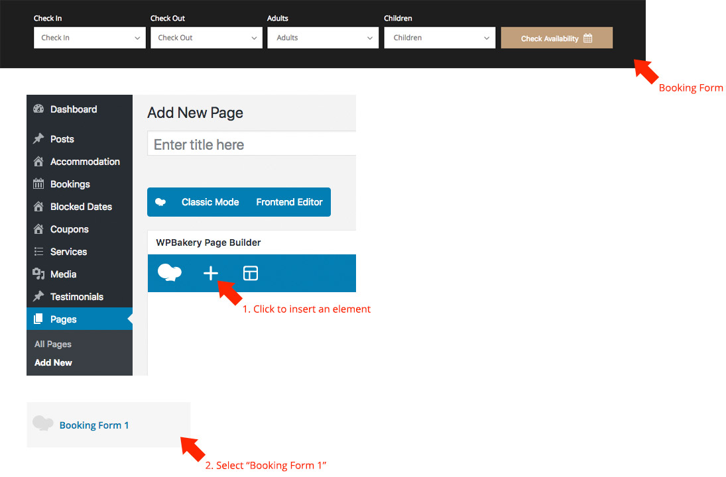Click the Booking Form 1 cloud icon

43,424
